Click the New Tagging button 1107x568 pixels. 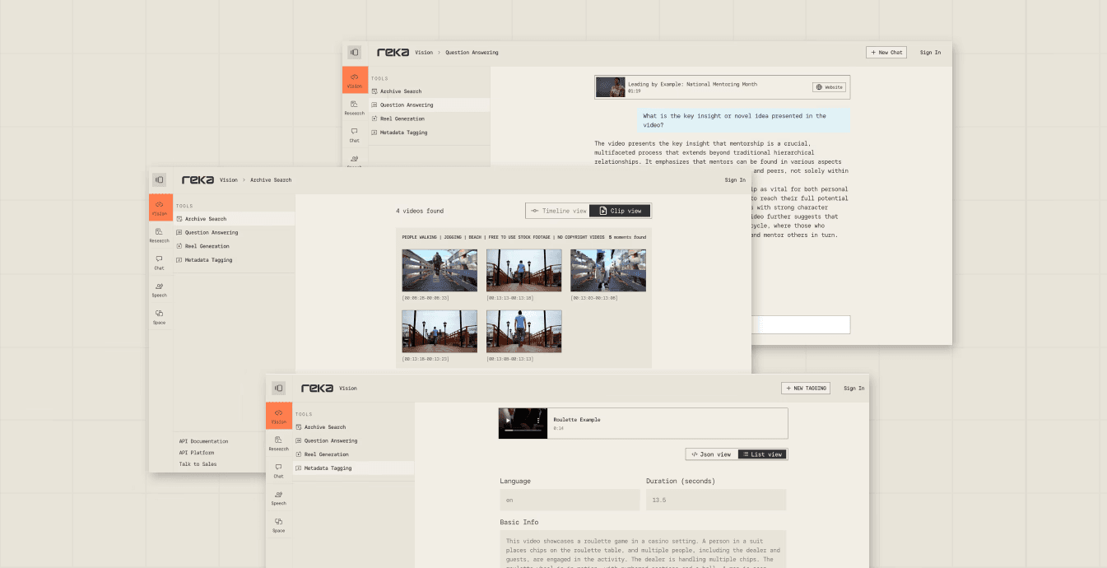(x=807, y=388)
